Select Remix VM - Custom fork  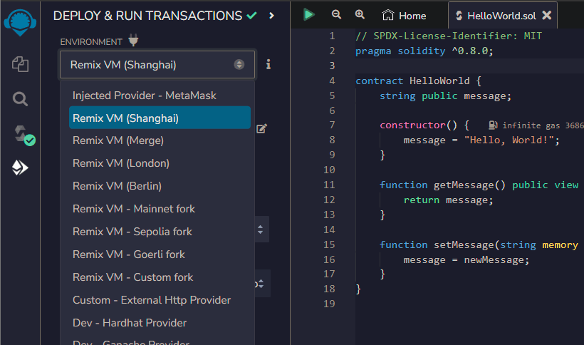160,277
